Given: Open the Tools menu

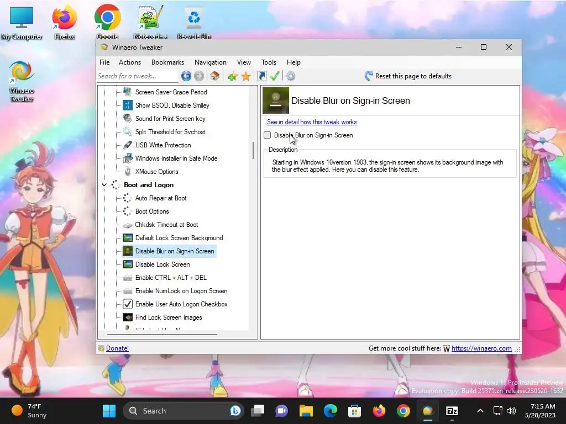Looking at the screenshot, I should (269, 62).
